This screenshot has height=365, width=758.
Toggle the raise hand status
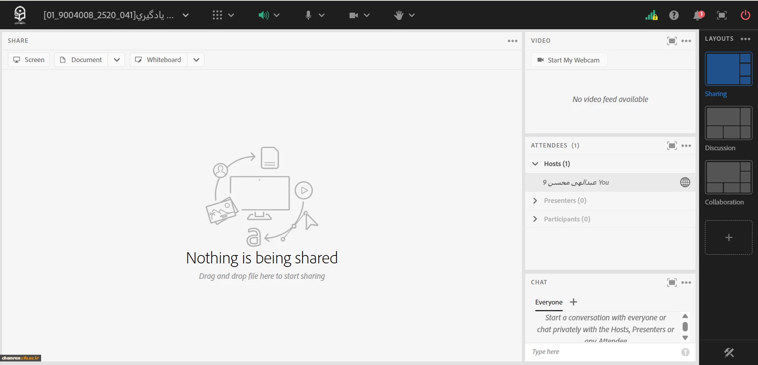tap(399, 15)
